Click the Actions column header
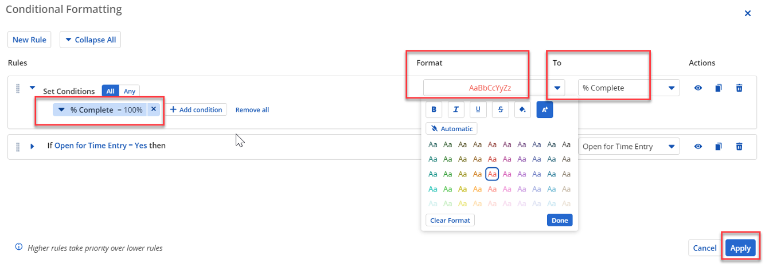Viewport: 765px width, 271px height. (702, 63)
